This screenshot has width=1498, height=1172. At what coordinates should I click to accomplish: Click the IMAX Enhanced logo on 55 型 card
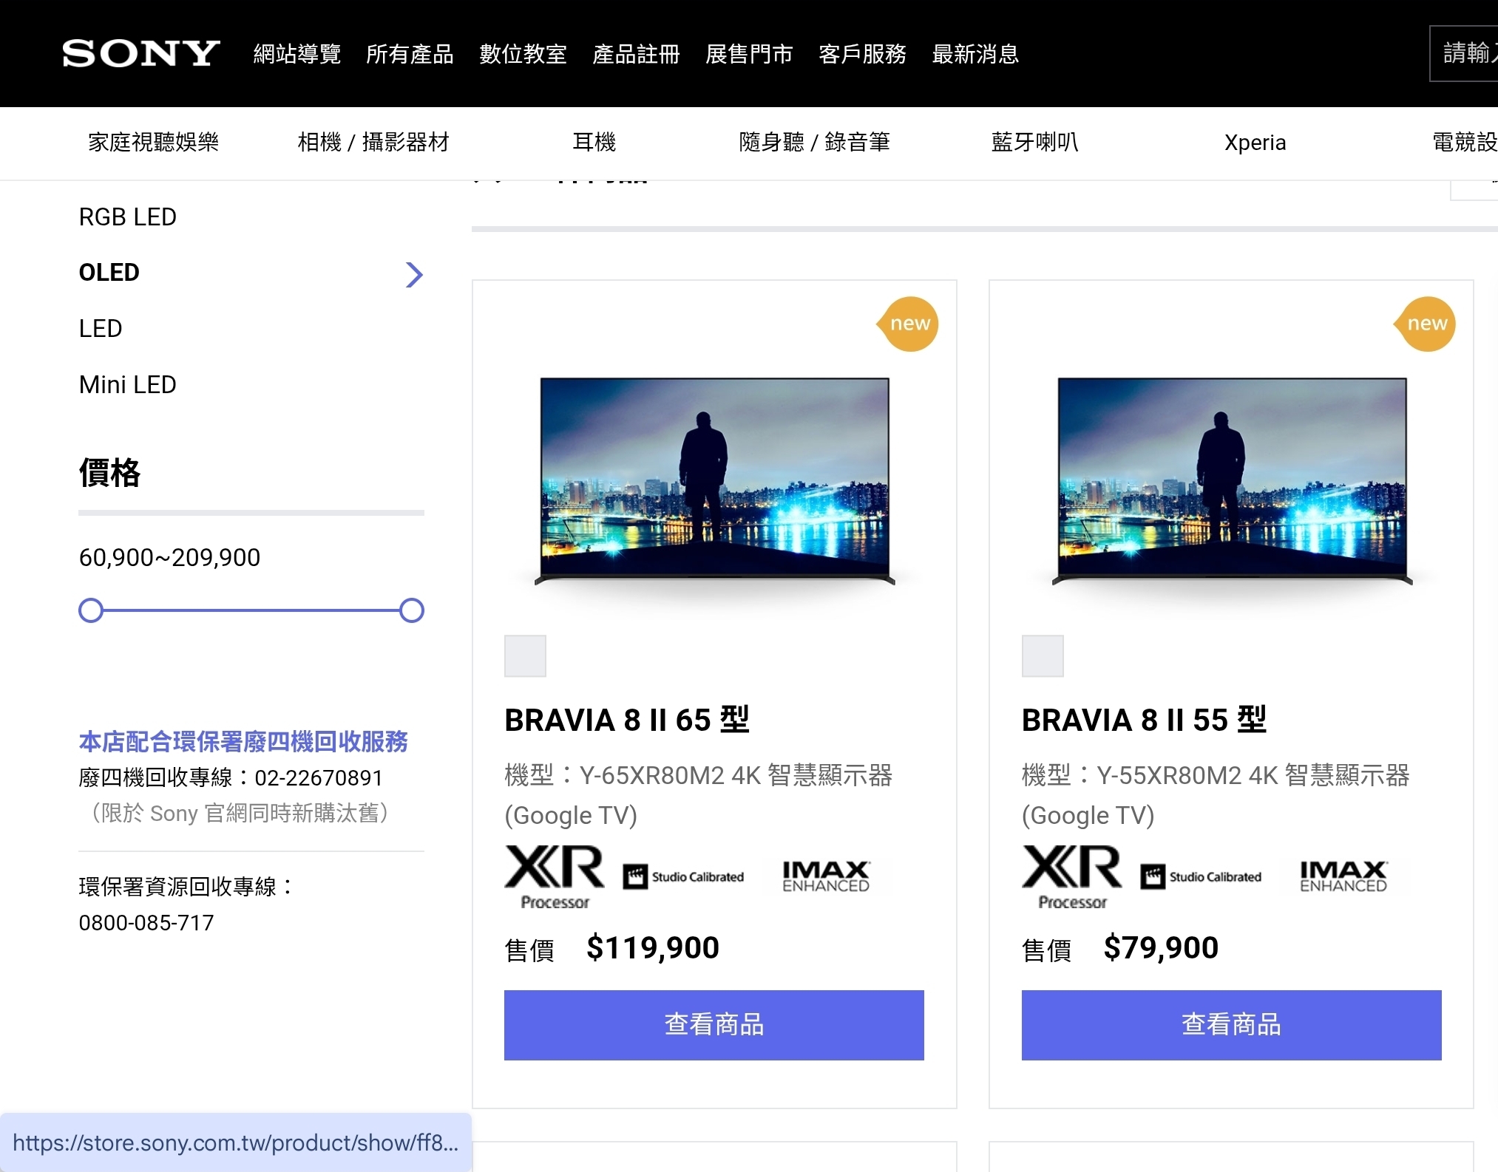point(1343,876)
